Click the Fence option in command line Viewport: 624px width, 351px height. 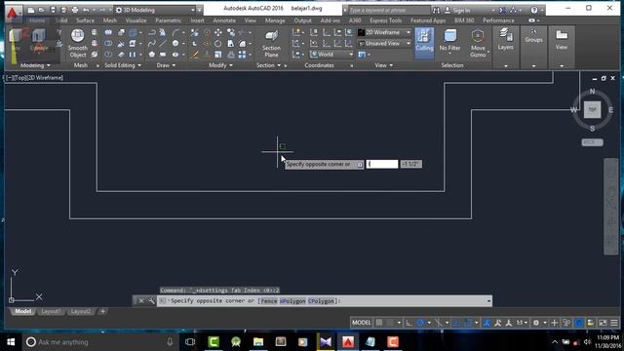(x=269, y=301)
